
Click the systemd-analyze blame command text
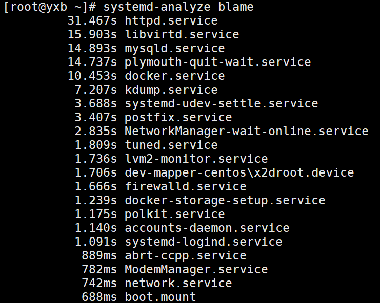pyautogui.click(x=178, y=7)
